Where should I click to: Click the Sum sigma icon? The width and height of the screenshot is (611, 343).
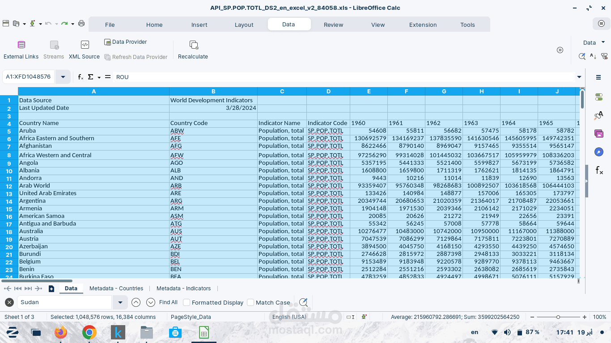(x=91, y=77)
